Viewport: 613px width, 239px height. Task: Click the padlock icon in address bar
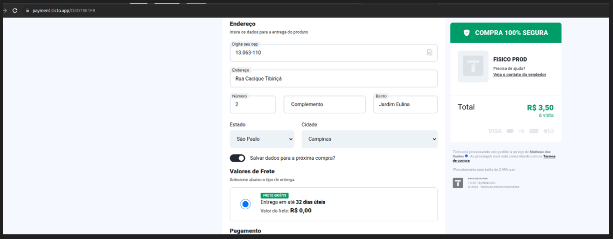pyautogui.click(x=27, y=10)
